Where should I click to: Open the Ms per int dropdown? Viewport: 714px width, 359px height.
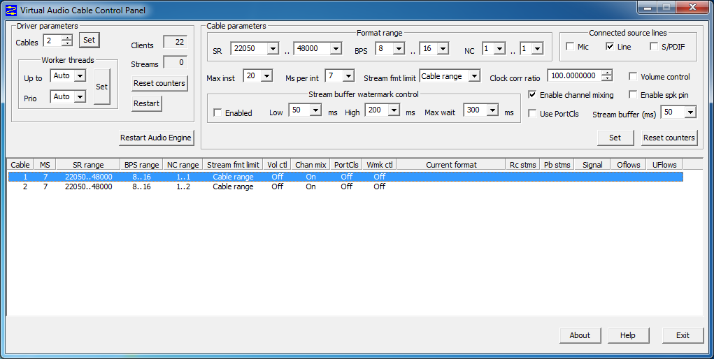pos(348,75)
